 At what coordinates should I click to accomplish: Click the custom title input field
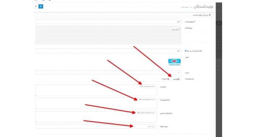96,127
